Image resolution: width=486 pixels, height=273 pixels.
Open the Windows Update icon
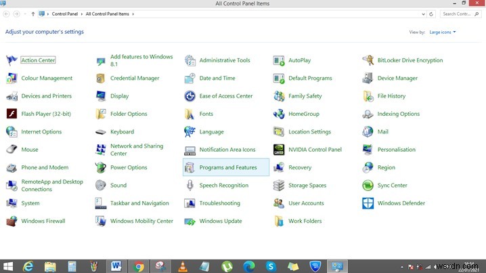tap(190, 222)
